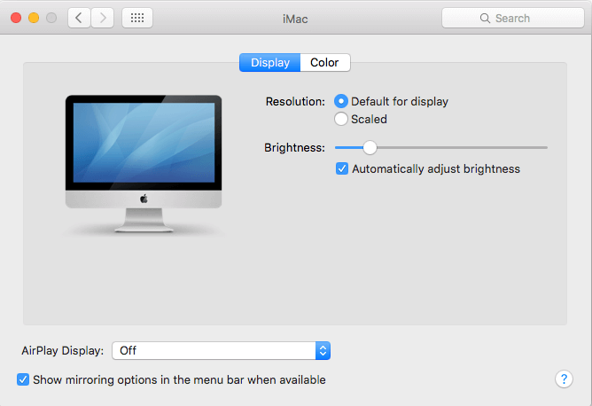
Task: Click inside the Search field
Action: (513, 18)
